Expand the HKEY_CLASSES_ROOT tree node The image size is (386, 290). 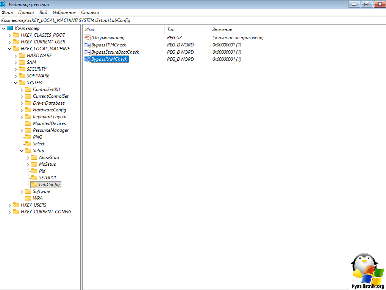point(10,35)
